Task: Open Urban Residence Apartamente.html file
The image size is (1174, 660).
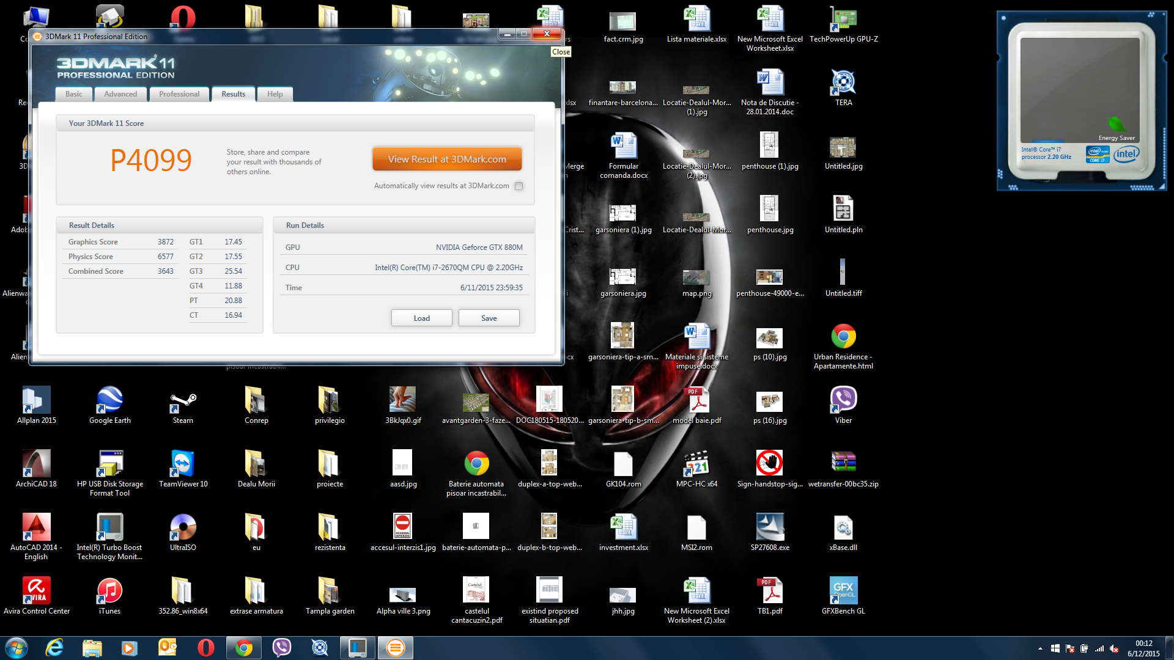Action: coord(844,345)
